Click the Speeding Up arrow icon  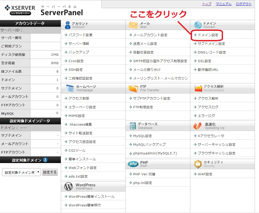(x=197, y=126)
